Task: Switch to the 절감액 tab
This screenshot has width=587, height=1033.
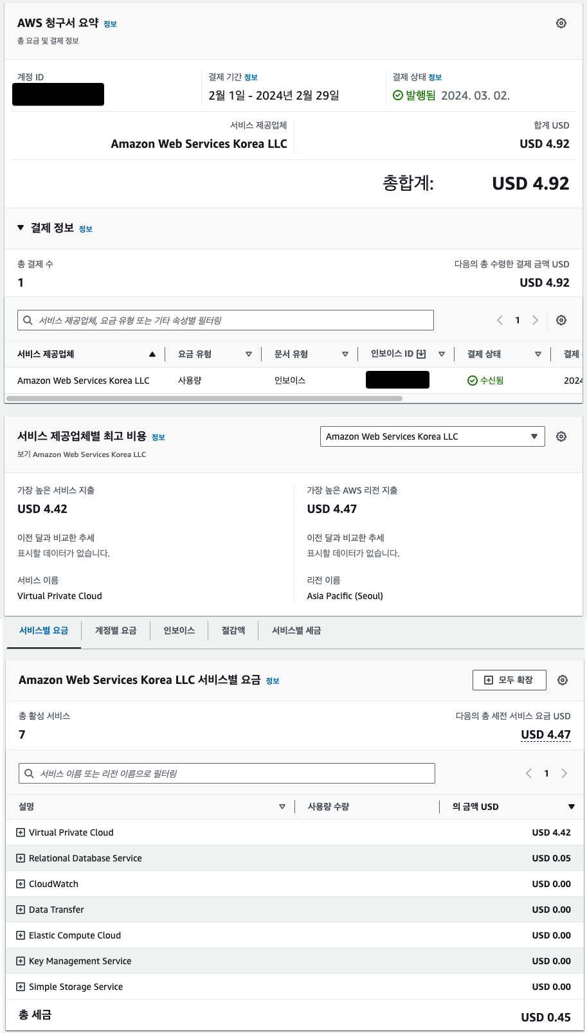Action: (233, 631)
